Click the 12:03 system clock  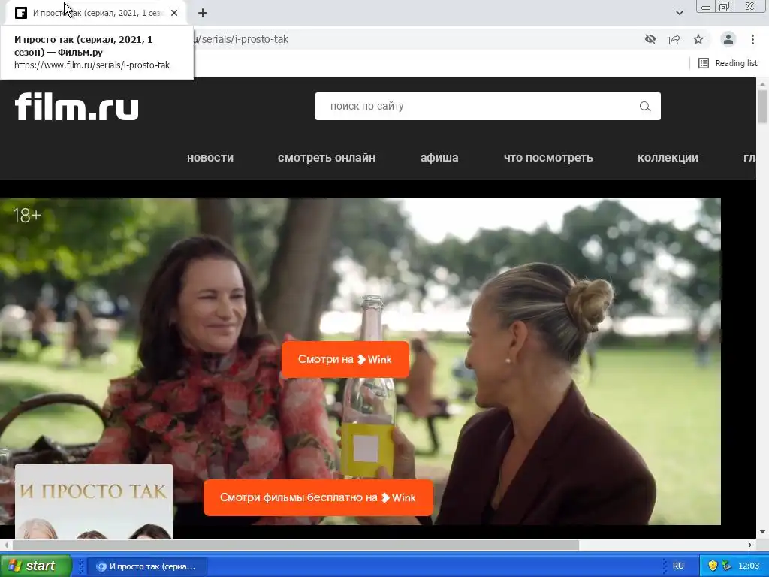point(749,566)
